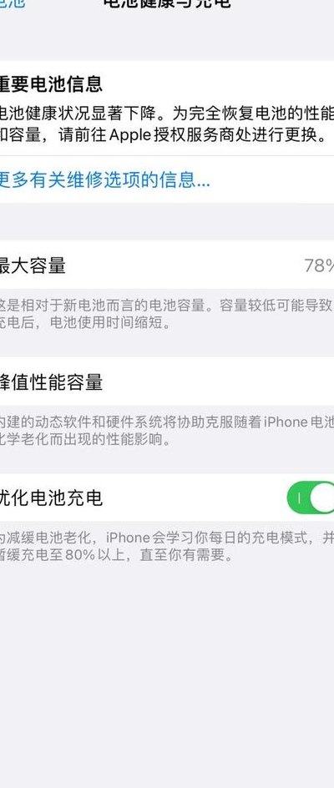Click the white knob of charging switch
Viewport: 334px width, 788px height.
coord(323,498)
